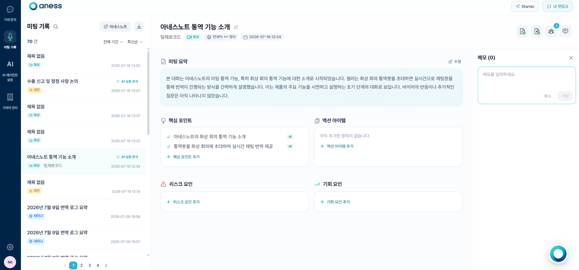
Task: Go to next page of records
Action: coord(106,265)
